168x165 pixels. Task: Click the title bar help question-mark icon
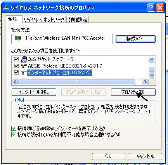(151, 8)
